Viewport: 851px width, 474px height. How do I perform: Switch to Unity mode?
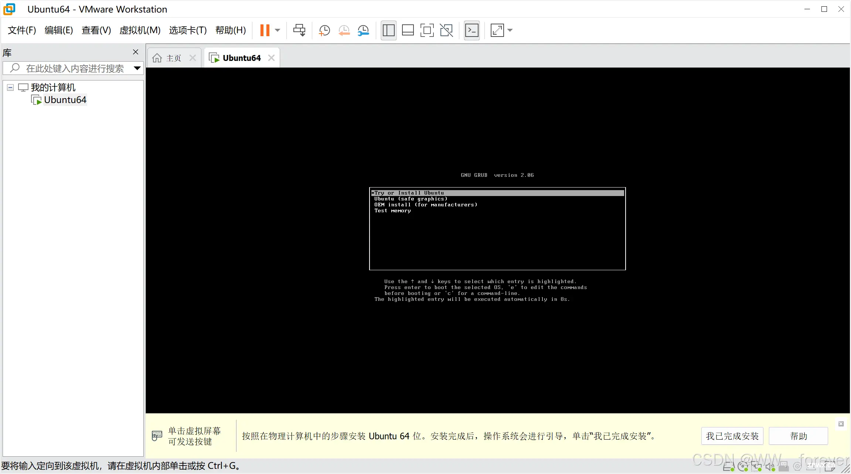tap(446, 30)
